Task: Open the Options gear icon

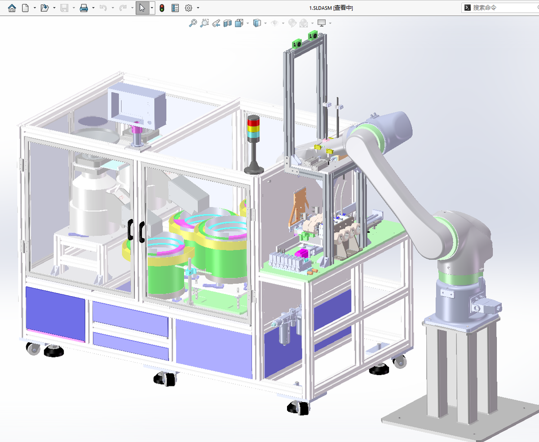Action: (189, 8)
